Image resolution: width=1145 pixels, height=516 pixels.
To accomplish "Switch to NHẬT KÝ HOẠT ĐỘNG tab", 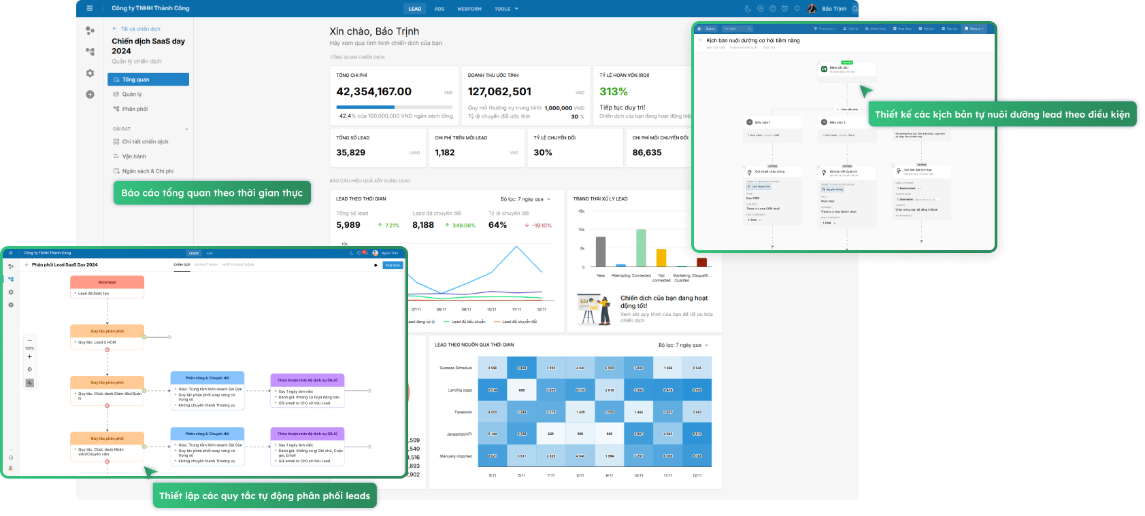I will click(x=238, y=265).
